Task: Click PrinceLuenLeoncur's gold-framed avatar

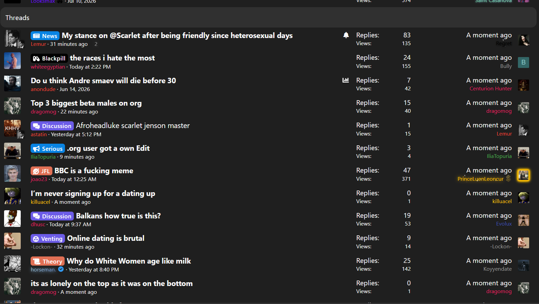Action: (523, 175)
